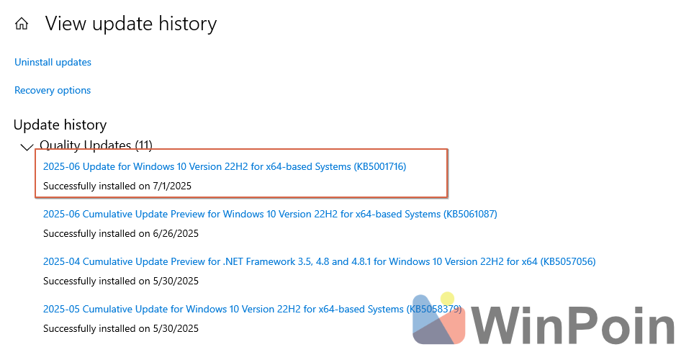
Task: Click the red highlighted box around KB5001716
Action: (241, 173)
